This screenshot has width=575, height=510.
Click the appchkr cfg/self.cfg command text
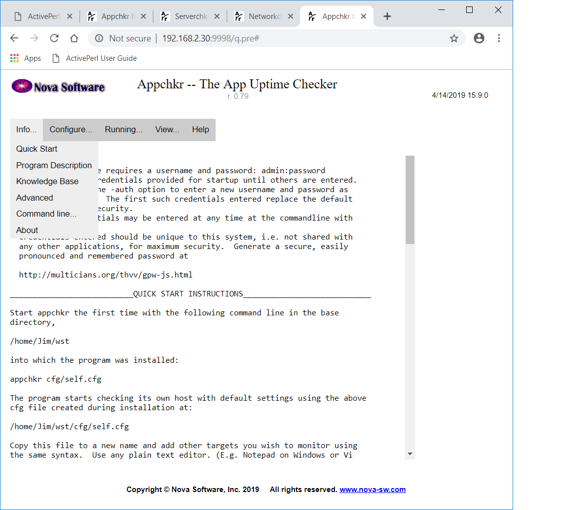[56, 379]
